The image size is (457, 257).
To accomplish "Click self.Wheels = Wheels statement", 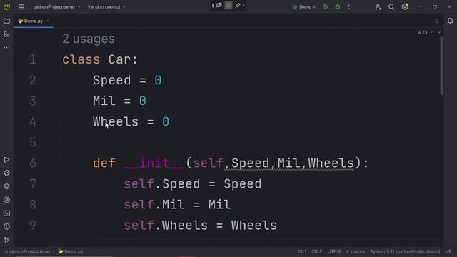I will point(200,226).
